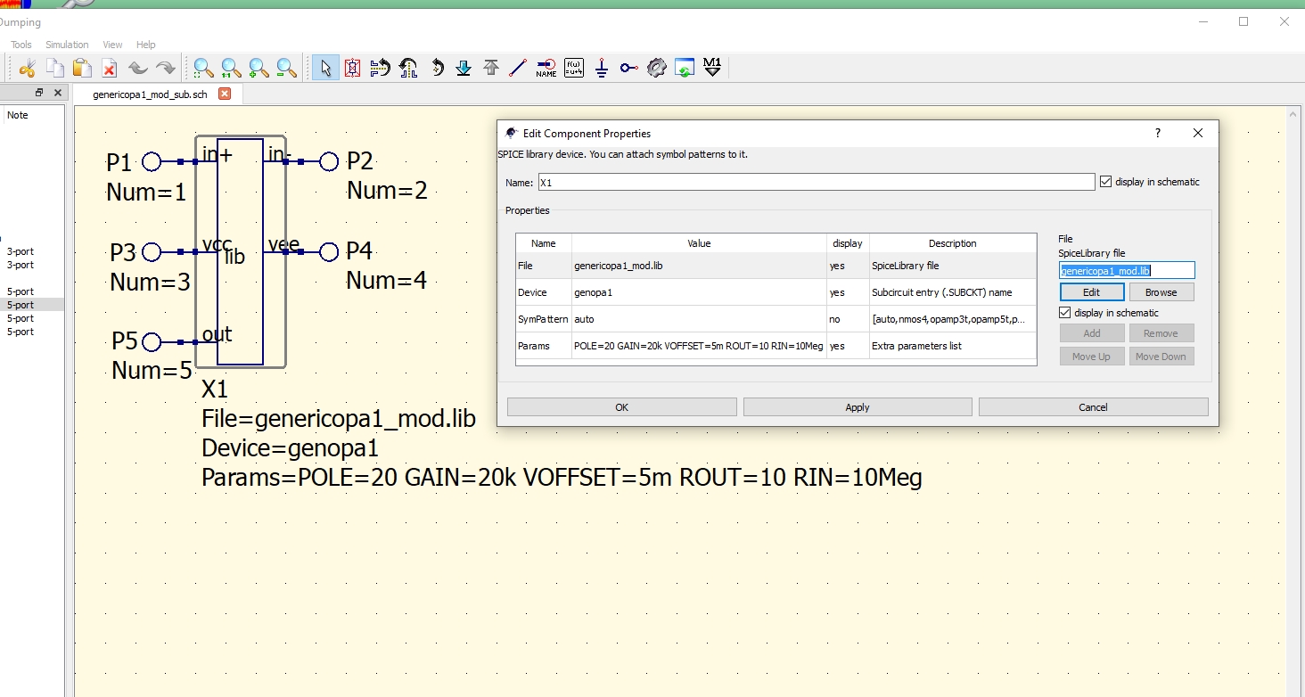Add a wire label with NAME tool
The image size is (1305, 697).
click(x=546, y=67)
